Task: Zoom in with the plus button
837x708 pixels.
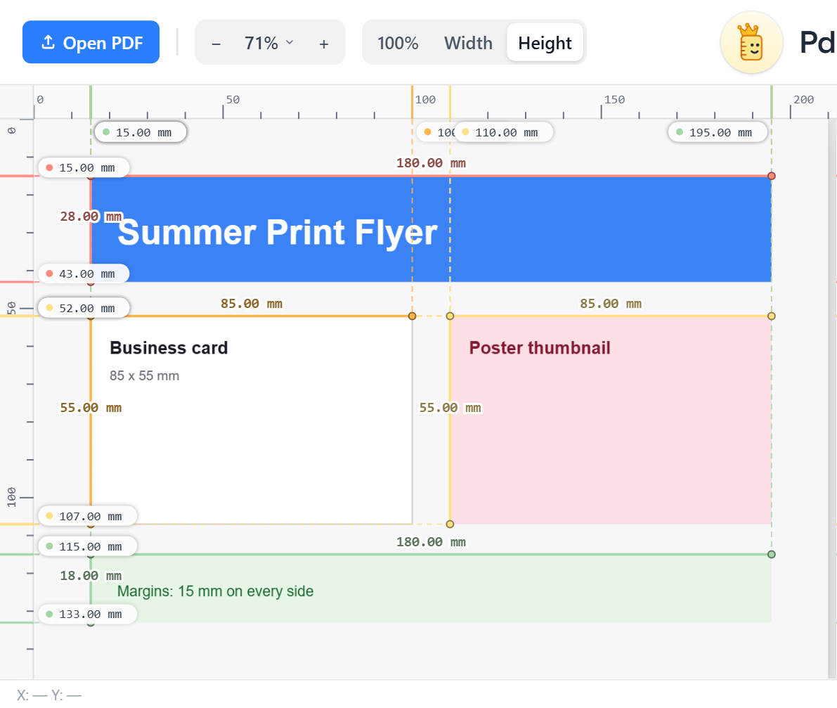Action: pos(323,44)
